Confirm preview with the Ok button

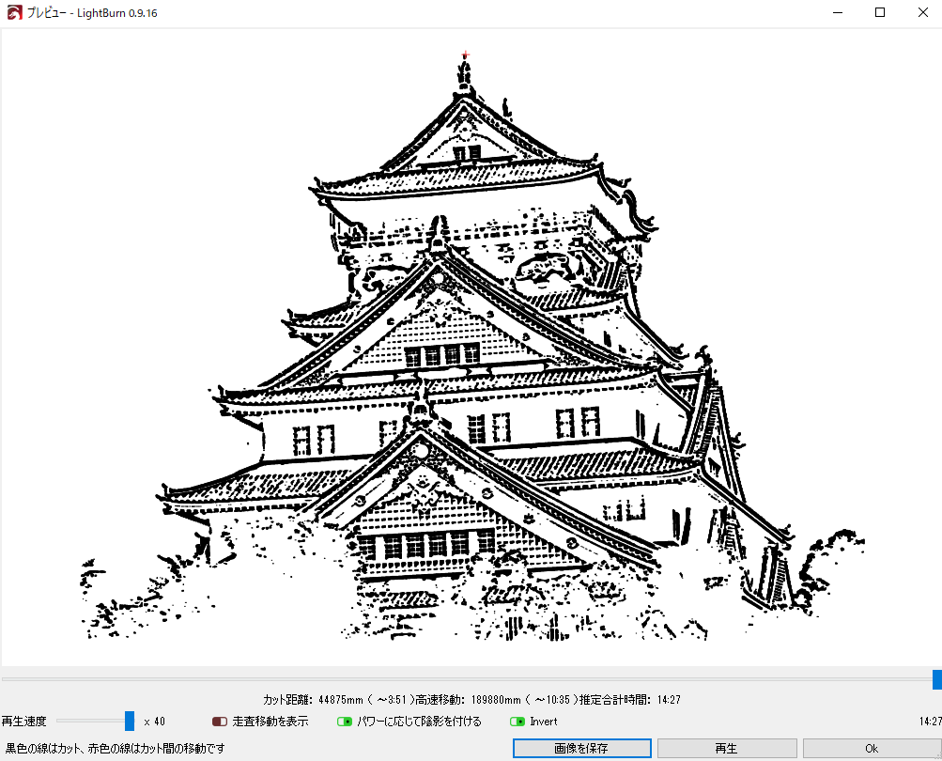click(x=872, y=749)
